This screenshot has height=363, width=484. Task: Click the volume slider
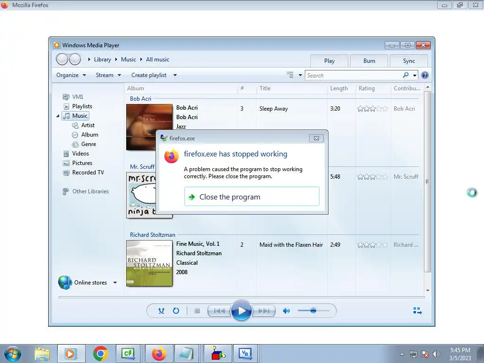(313, 311)
